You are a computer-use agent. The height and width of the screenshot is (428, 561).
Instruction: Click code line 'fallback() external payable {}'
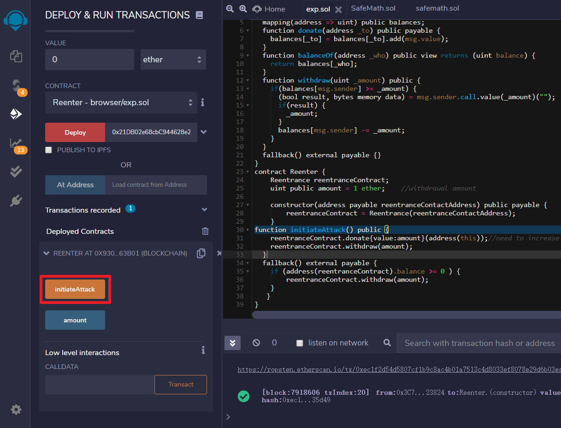(x=322, y=155)
